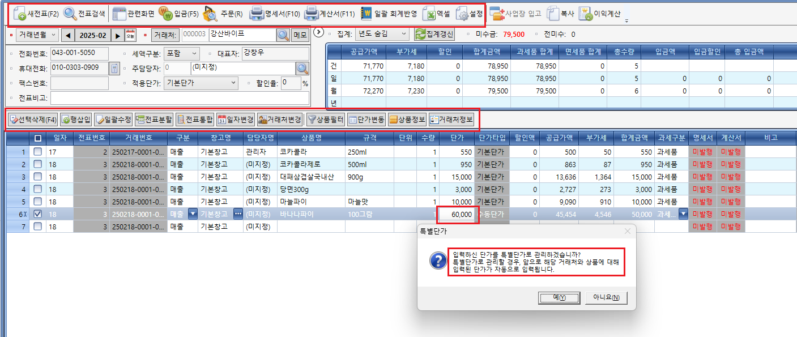Check the empty row 7 checkbox
This screenshot has height=337, width=797.
coord(37,227)
